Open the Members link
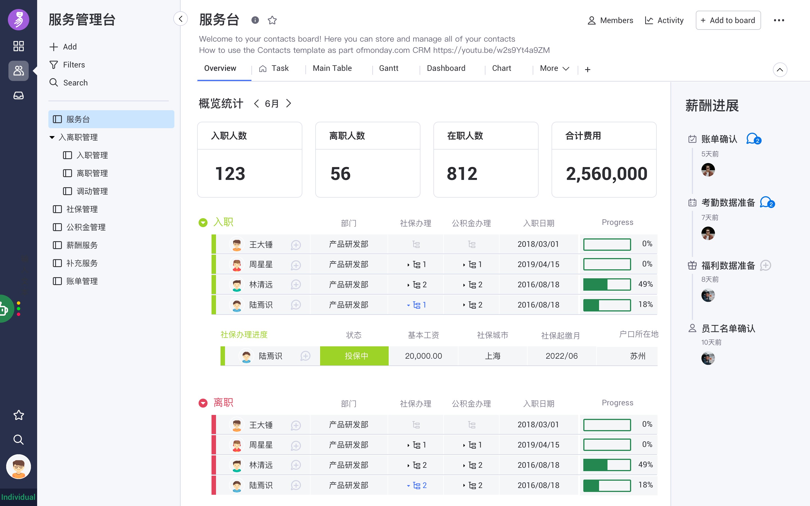This screenshot has height=506, width=810. coord(610,21)
